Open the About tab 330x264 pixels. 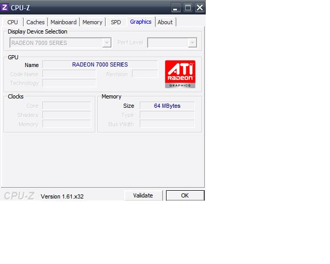(x=165, y=22)
